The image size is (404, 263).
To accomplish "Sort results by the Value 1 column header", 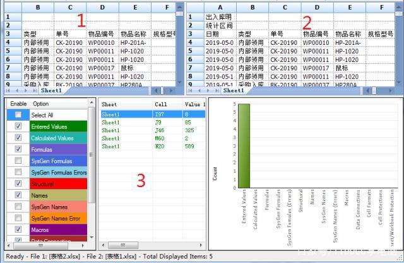I will coord(194,104).
